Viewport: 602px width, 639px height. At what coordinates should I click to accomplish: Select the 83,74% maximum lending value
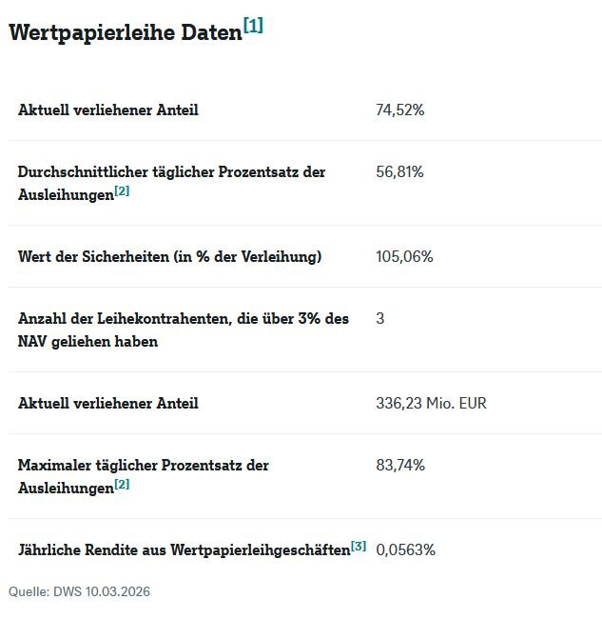[x=400, y=465]
